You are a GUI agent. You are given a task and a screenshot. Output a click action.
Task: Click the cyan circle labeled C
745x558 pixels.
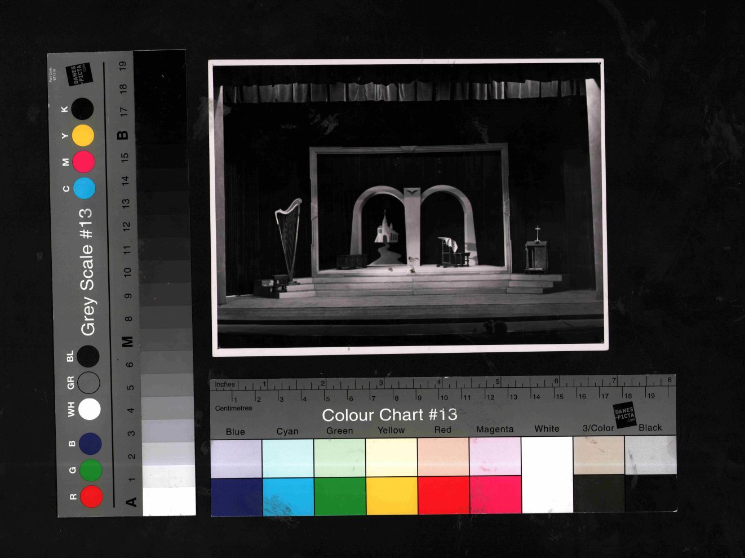(84, 188)
